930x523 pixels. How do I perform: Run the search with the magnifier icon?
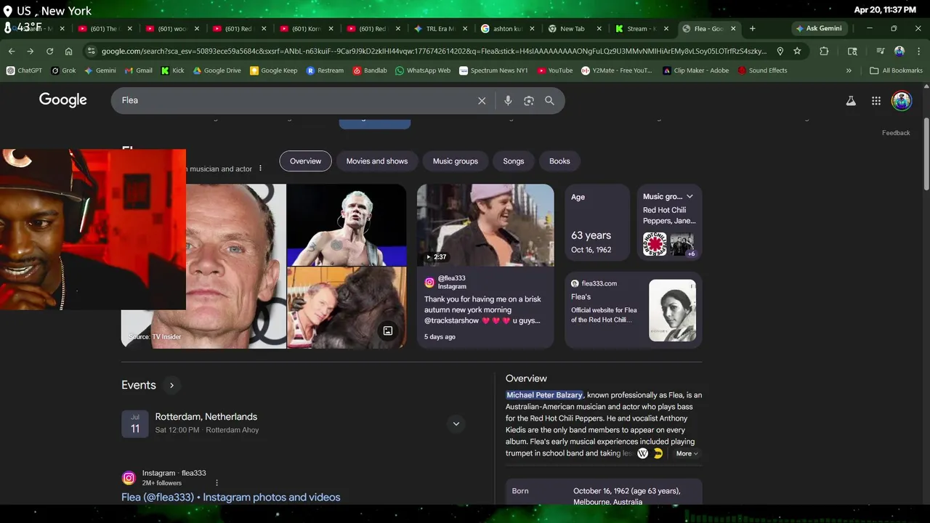(x=549, y=101)
